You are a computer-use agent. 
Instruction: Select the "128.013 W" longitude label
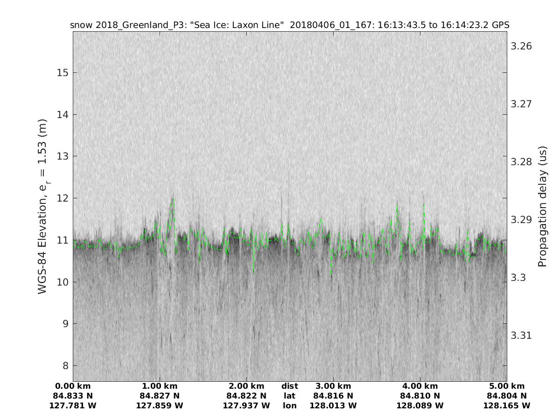[333, 406]
